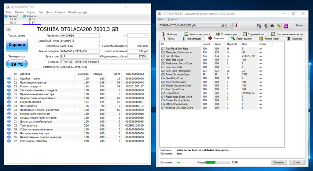The height and width of the screenshot is (171, 313).
Task: Open CrystalDiskInfo Файл menu
Action: click(9, 12)
